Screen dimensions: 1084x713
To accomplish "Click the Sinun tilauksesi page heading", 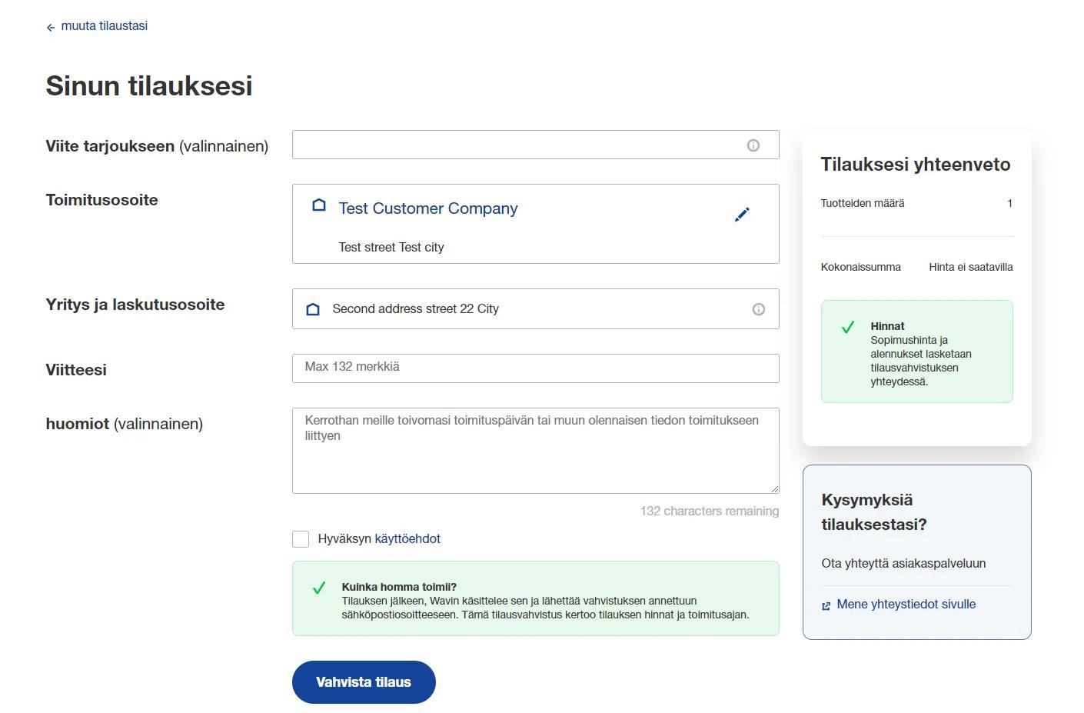I will 149,85.
